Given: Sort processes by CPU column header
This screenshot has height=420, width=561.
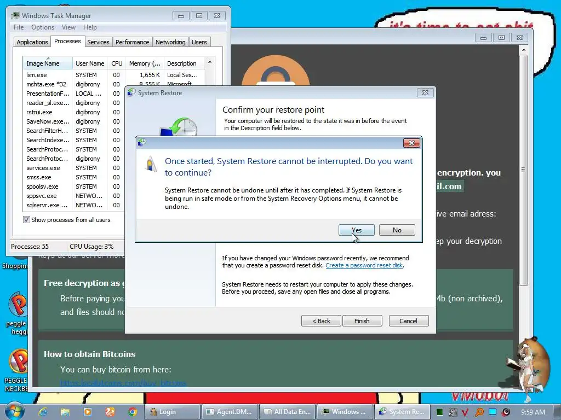Looking at the screenshot, I should click(117, 63).
